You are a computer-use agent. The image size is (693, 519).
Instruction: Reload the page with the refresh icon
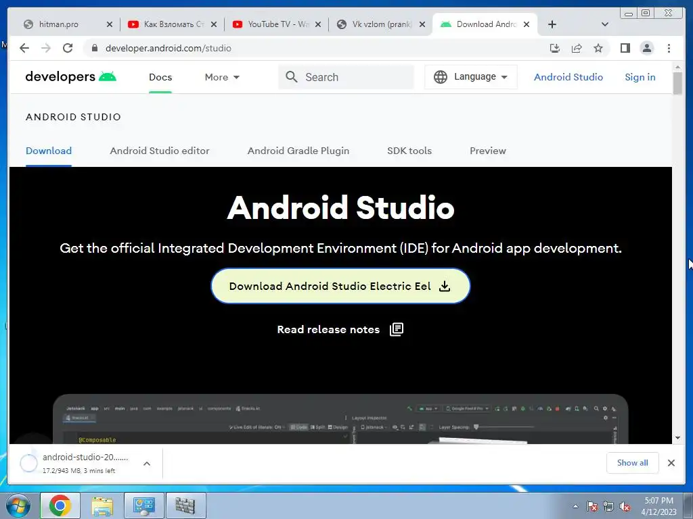click(68, 48)
